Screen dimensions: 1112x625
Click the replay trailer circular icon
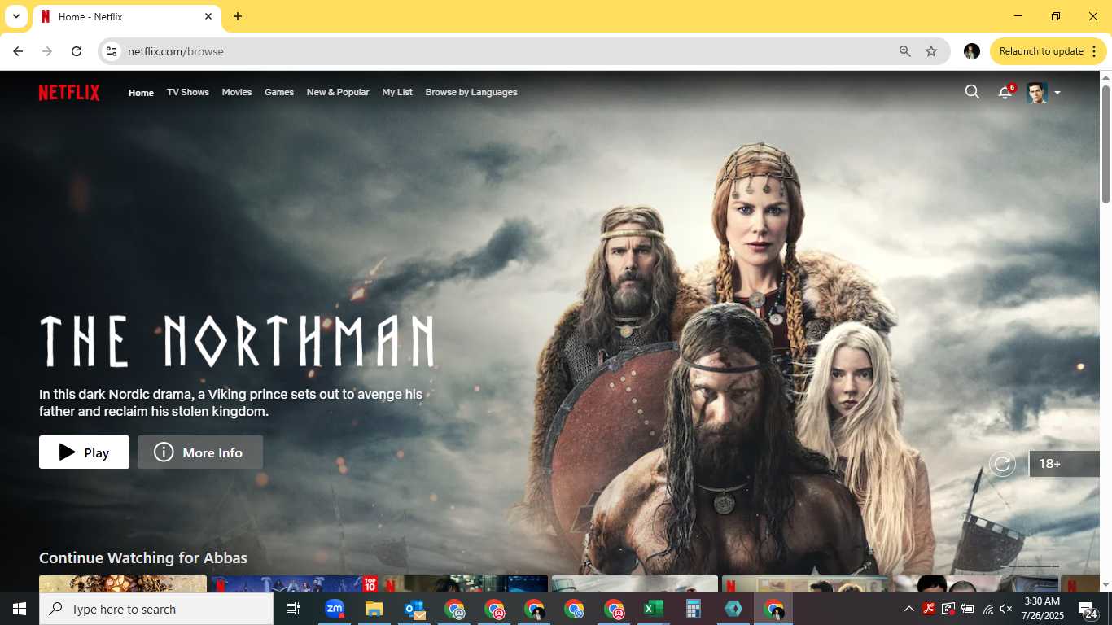(1002, 464)
